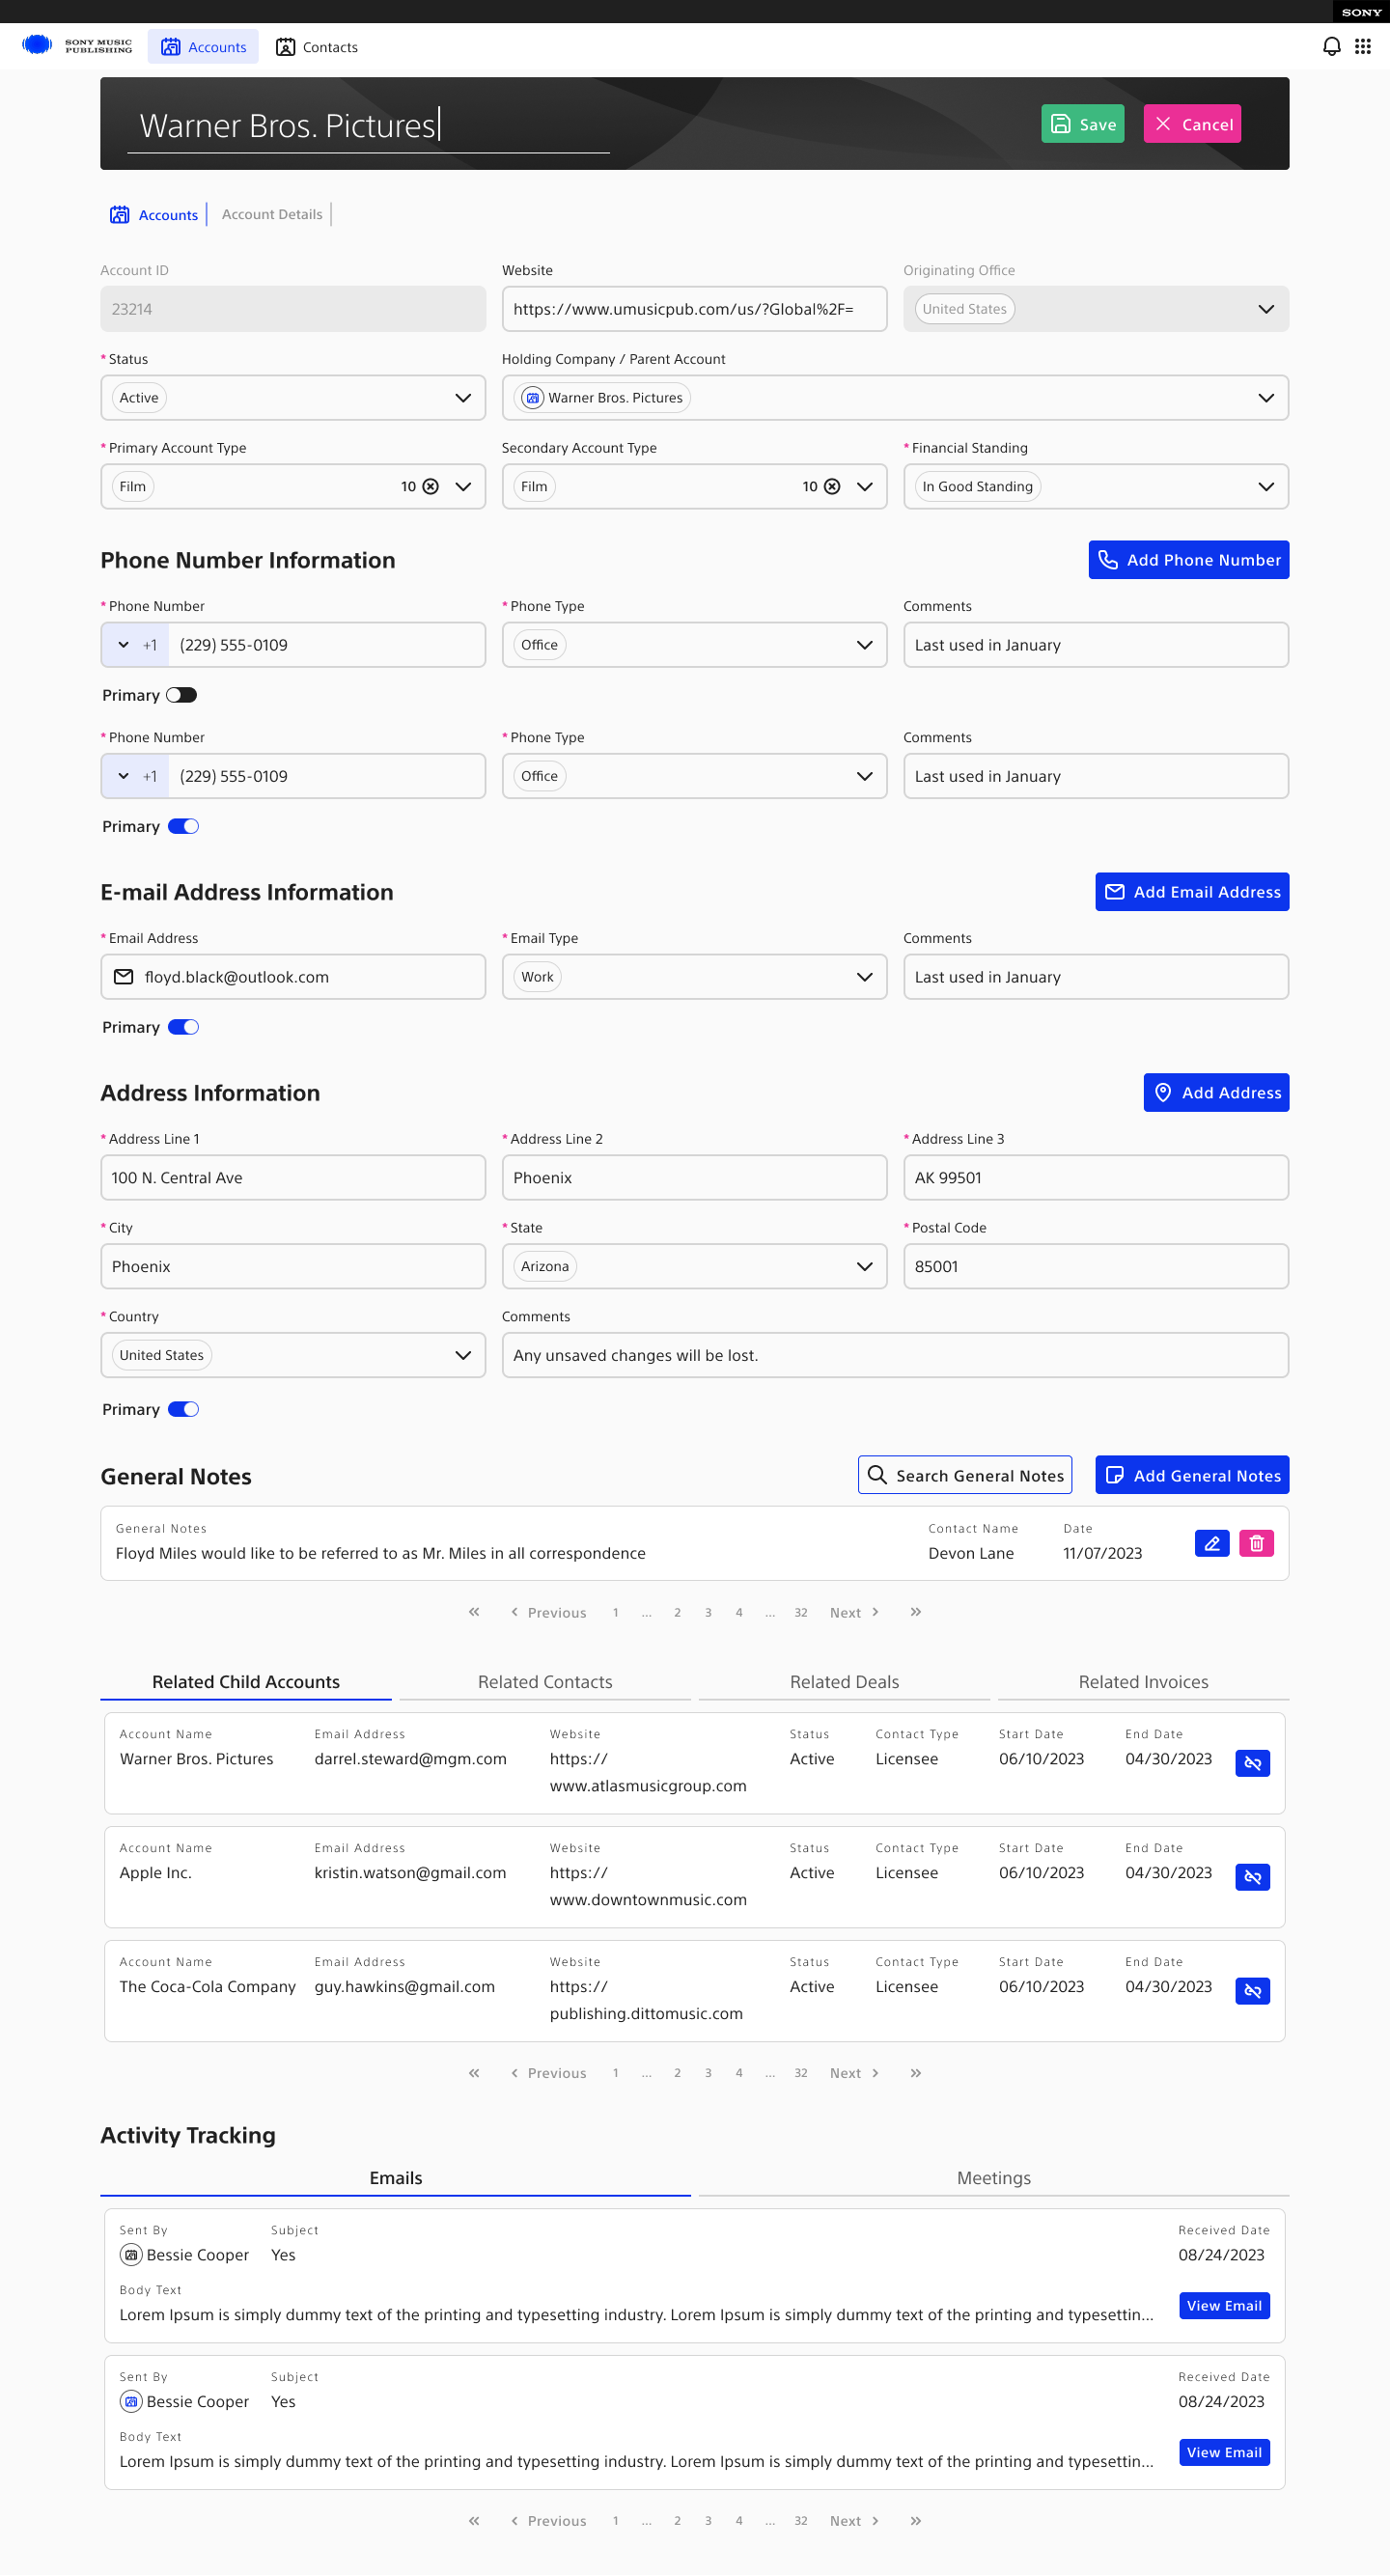Save the account changes
1390x2575 pixels.
click(x=1082, y=124)
